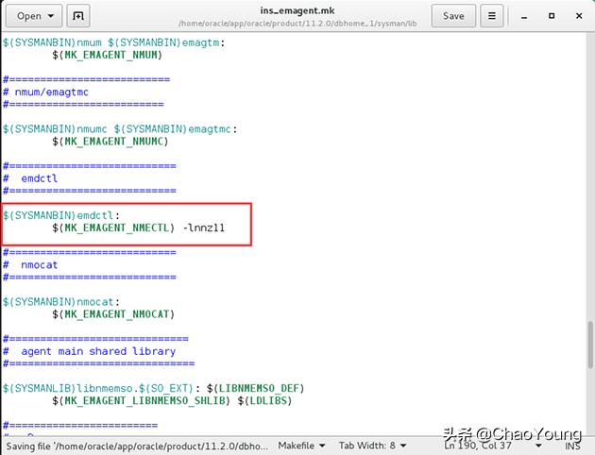
Task: Click the '# nmocat' comment line
Action: 30,265
